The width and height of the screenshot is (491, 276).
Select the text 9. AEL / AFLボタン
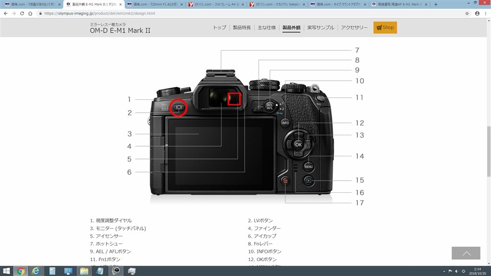click(x=110, y=252)
